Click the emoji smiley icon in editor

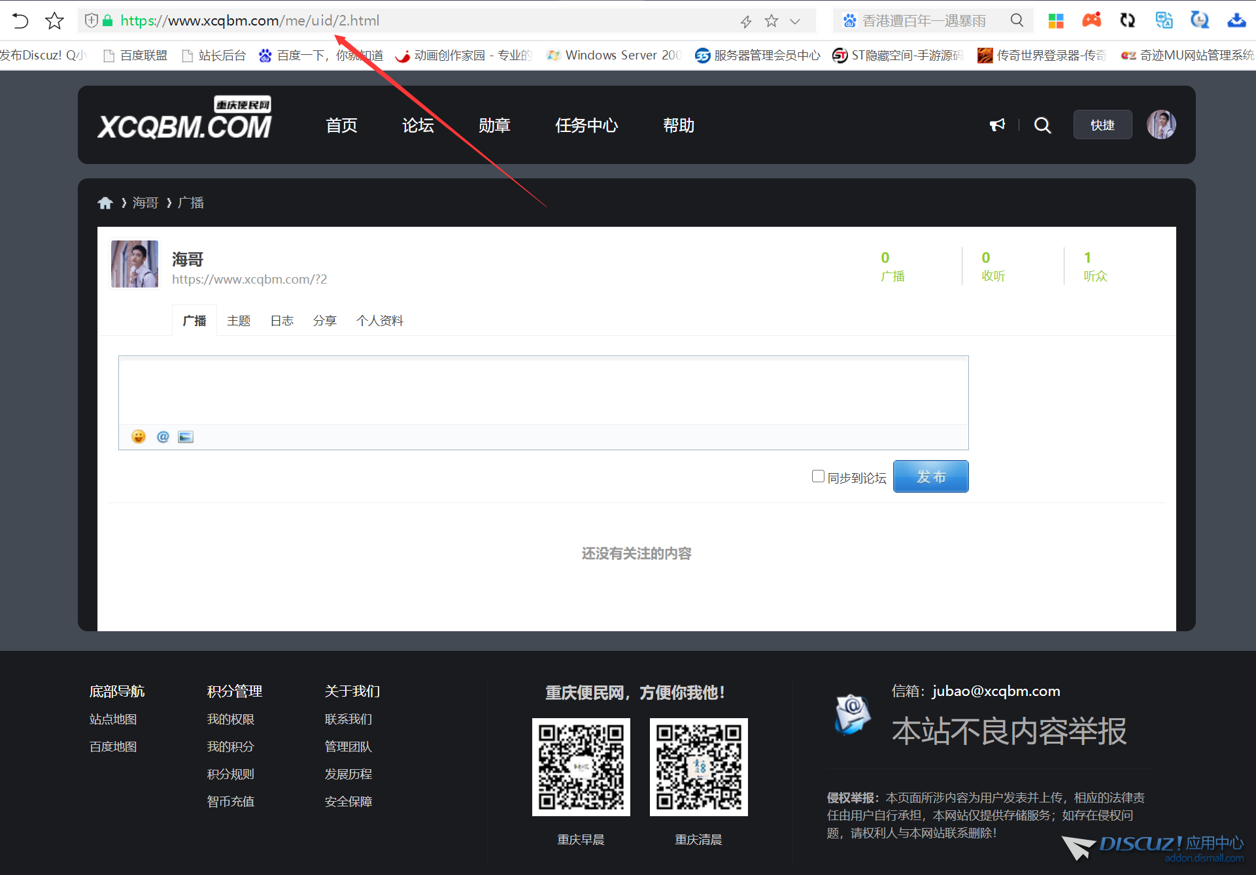click(138, 437)
